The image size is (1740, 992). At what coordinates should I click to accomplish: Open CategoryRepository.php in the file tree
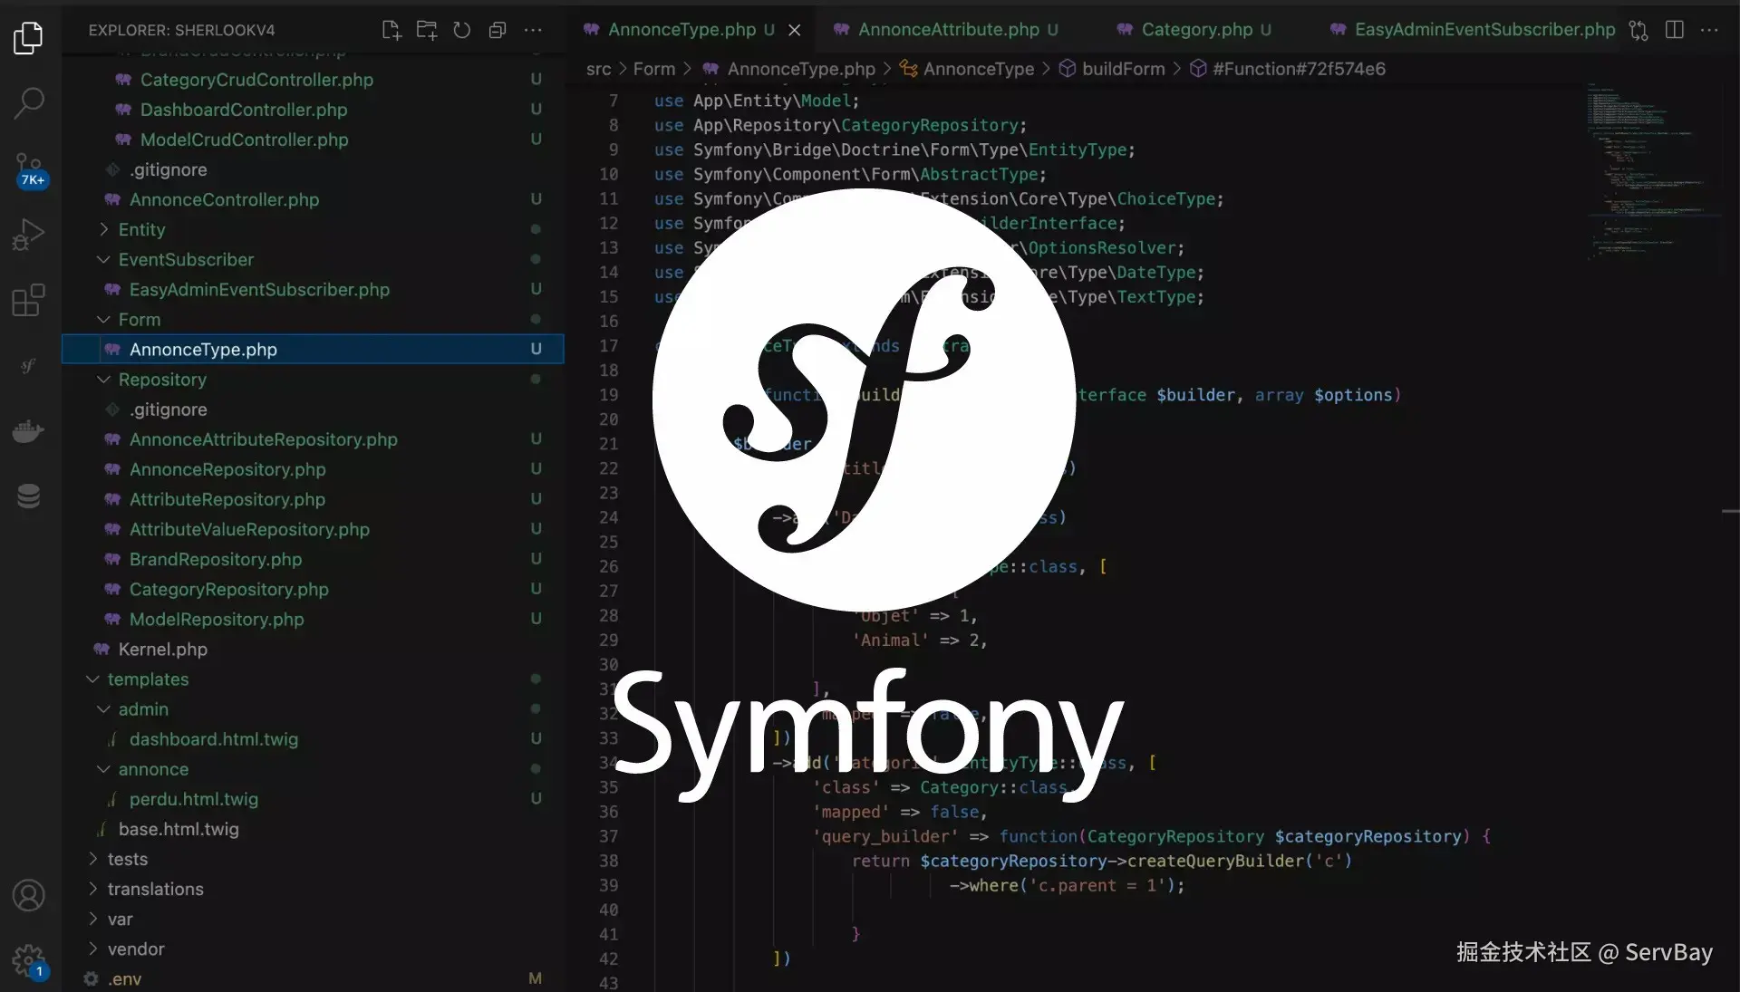click(x=228, y=589)
